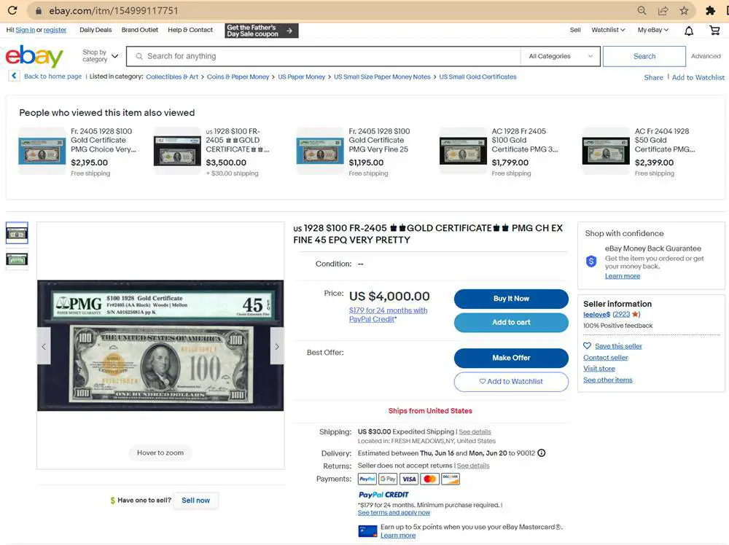The height and width of the screenshot is (545, 729).
Task: Expand the My eBay menu
Action: (x=653, y=30)
